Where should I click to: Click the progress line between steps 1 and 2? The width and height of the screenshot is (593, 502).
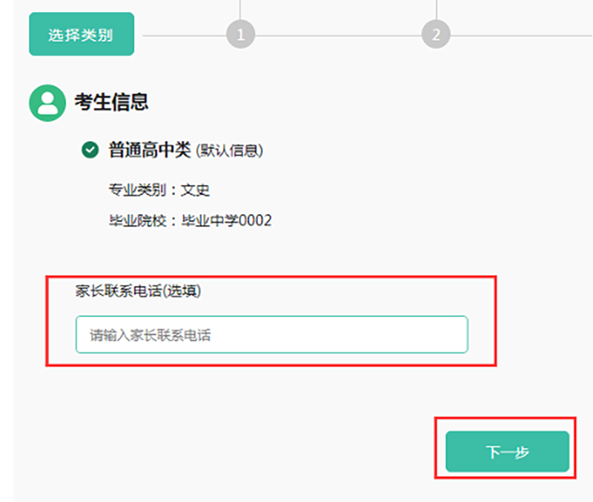click(x=338, y=35)
